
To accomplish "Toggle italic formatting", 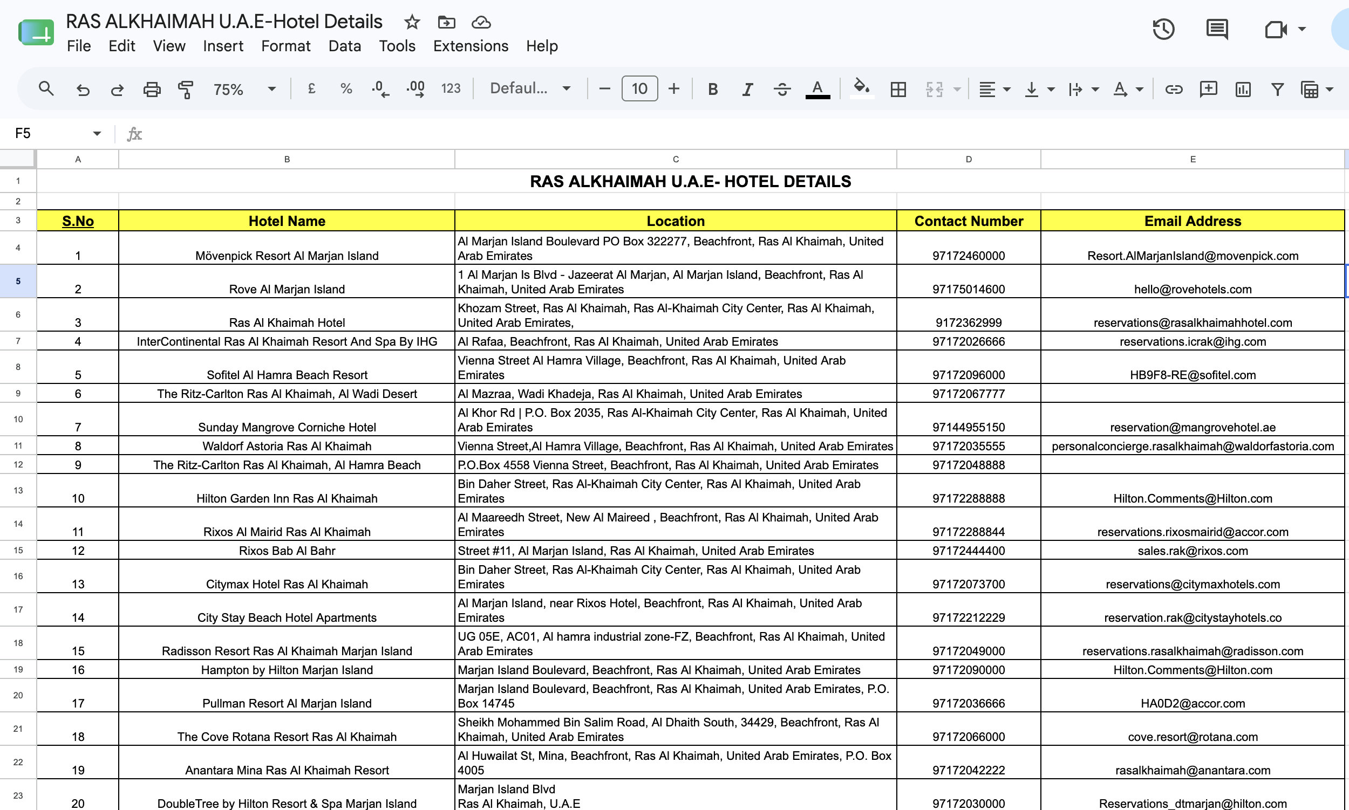I will coord(747,89).
